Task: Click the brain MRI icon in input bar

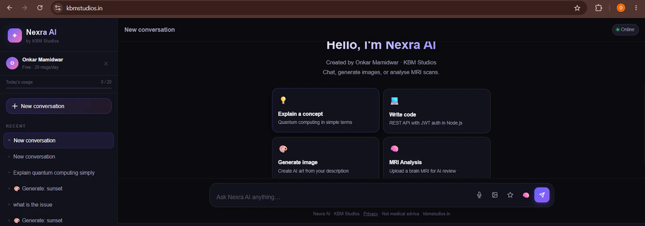Action: 526,195
